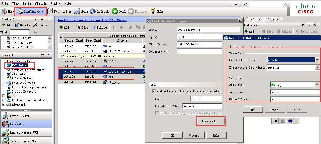Float the Firewall panel
Screen dimensions: 321x144
point(42,55)
